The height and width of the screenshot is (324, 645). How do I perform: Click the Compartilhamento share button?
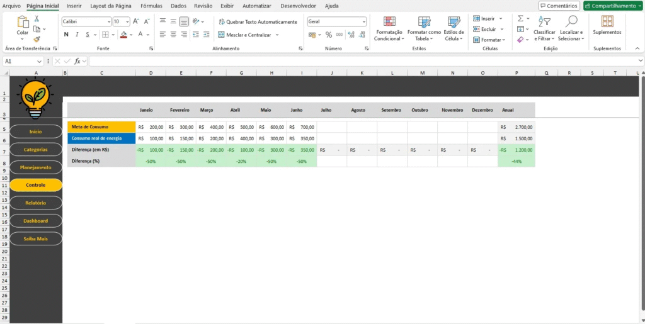coord(612,6)
